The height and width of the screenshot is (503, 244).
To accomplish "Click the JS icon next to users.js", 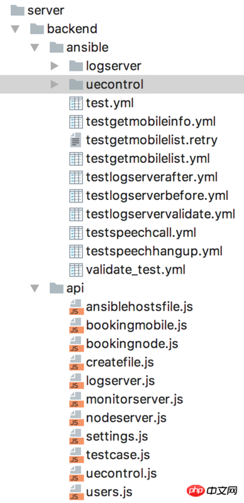I will tap(77, 492).
